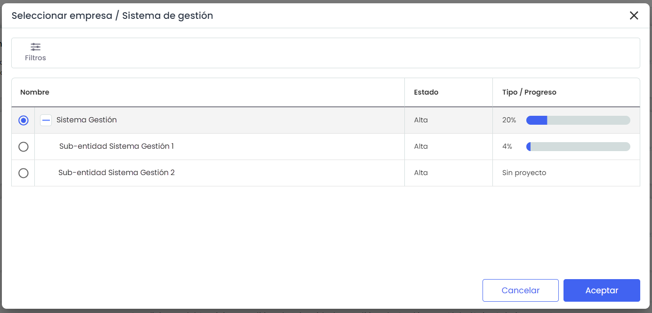Select the Sistema Gestión row name

point(87,120)
